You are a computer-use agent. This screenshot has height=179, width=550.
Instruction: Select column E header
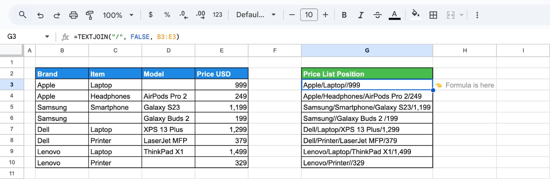(221, 51)
